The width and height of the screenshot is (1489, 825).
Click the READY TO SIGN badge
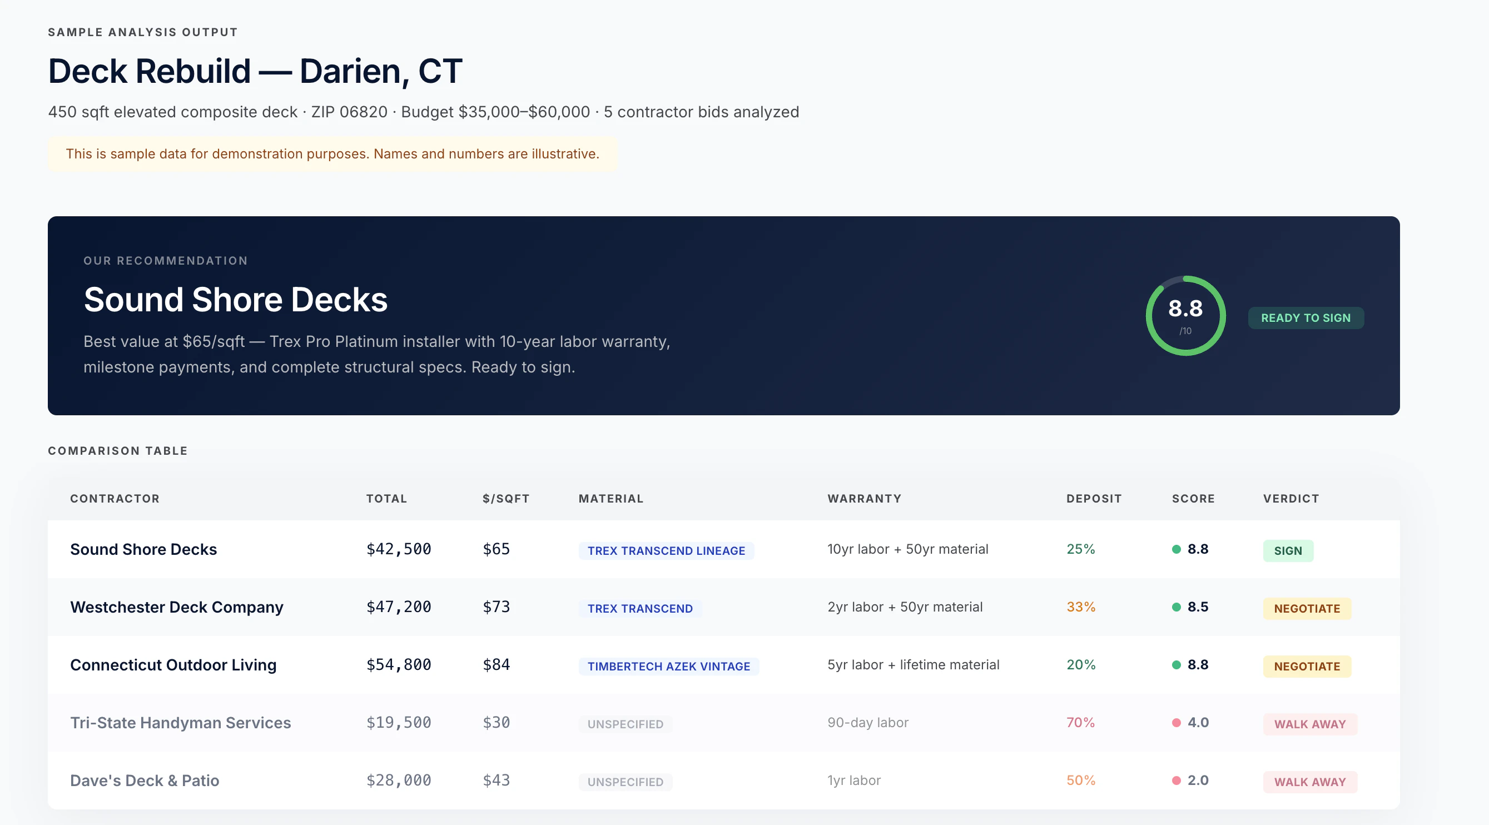1305,318
